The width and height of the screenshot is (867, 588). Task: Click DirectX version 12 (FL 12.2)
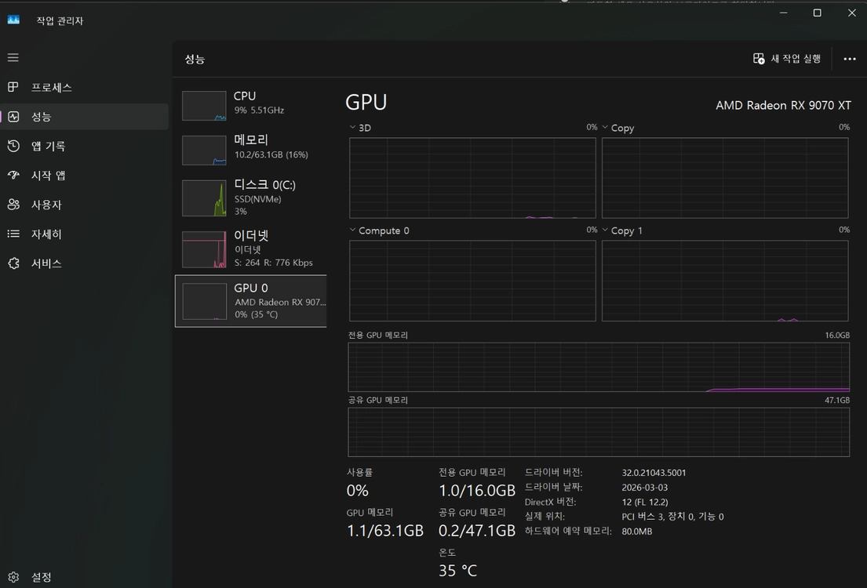[645, 502]
